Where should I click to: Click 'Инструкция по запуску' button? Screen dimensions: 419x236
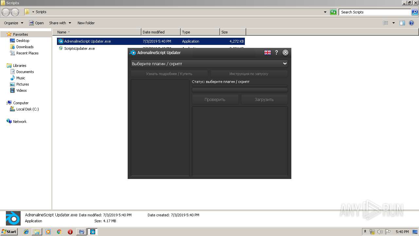249,74
